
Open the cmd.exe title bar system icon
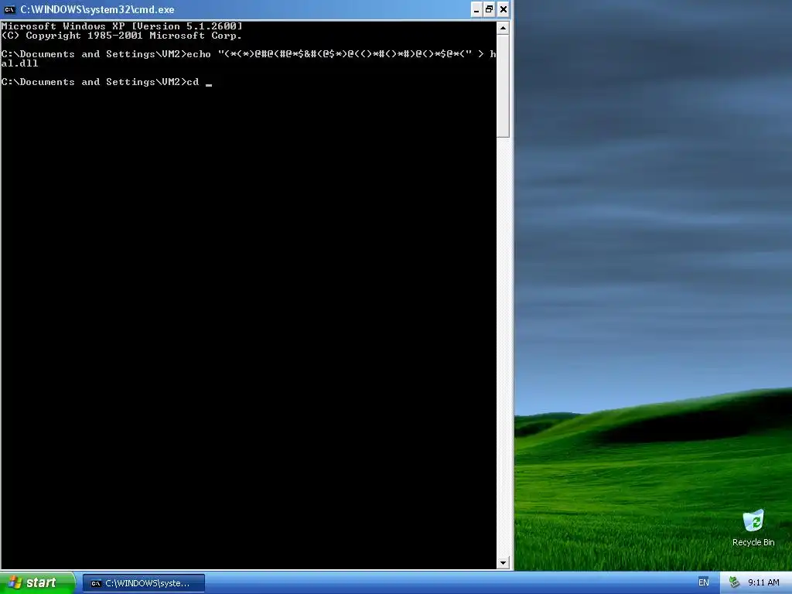(x=9, y=9)
